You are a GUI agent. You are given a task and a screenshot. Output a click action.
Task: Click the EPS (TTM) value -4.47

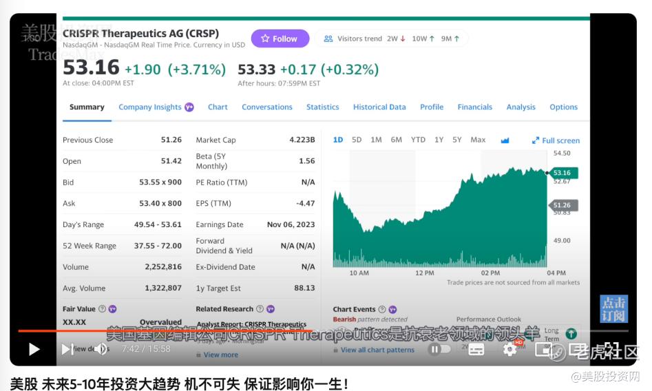[x=305, y=203]
